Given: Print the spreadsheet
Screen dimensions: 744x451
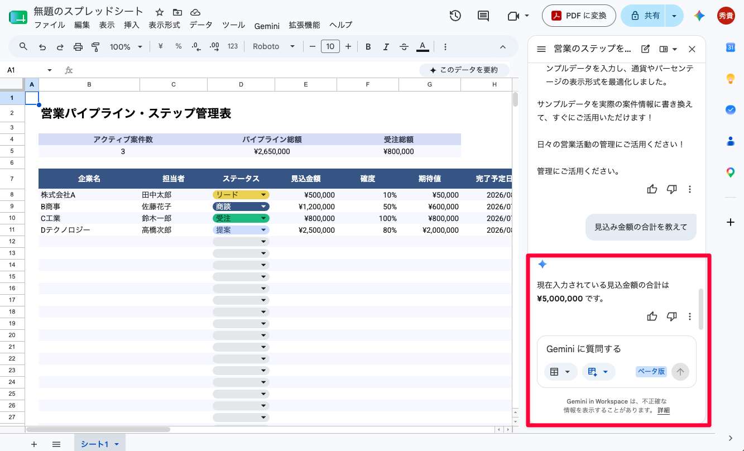Looking at the screenshot, I should point(78,47).
